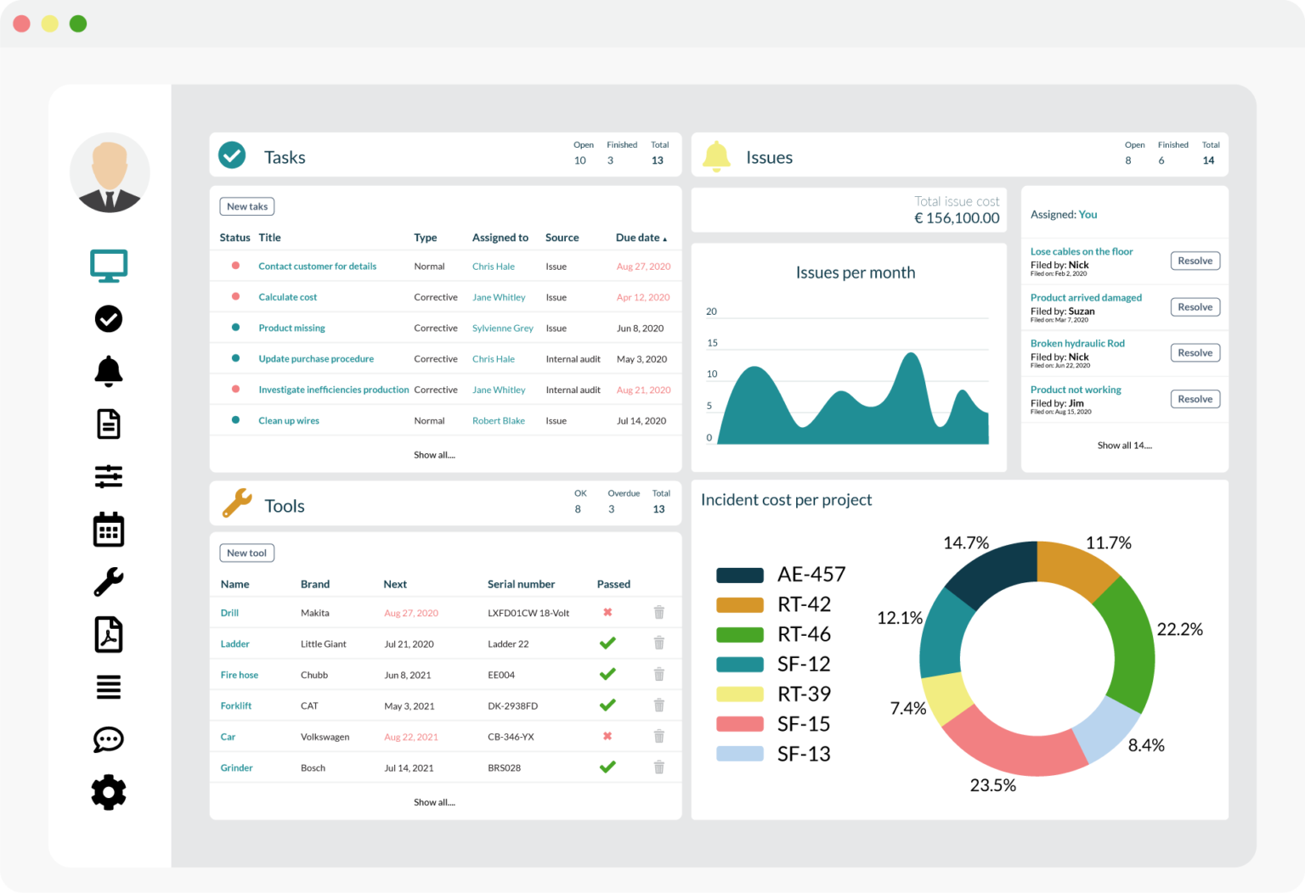Select the PDF export icon in sidebar
The height and width of the screenshot is (893, 1305).
[108, 634]
